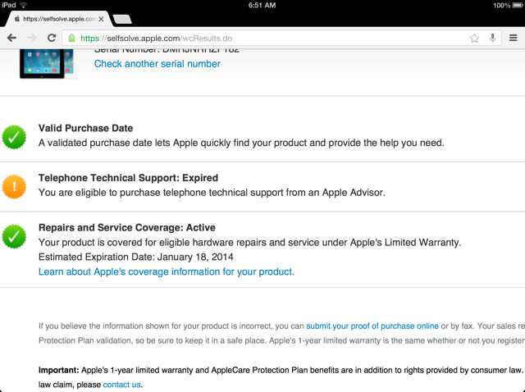This screenshot has height=392, width=525.
Task: Start voice search with the microphone icon
Action: coord(492,38)
